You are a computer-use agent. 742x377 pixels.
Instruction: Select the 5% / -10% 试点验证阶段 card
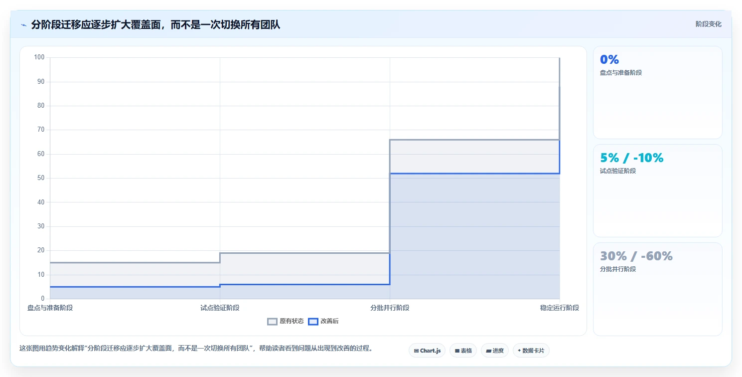point(657,190)
